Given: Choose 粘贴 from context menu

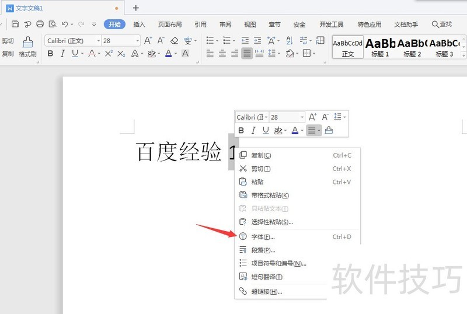Looking at the screenshot, I should (298, 182).
